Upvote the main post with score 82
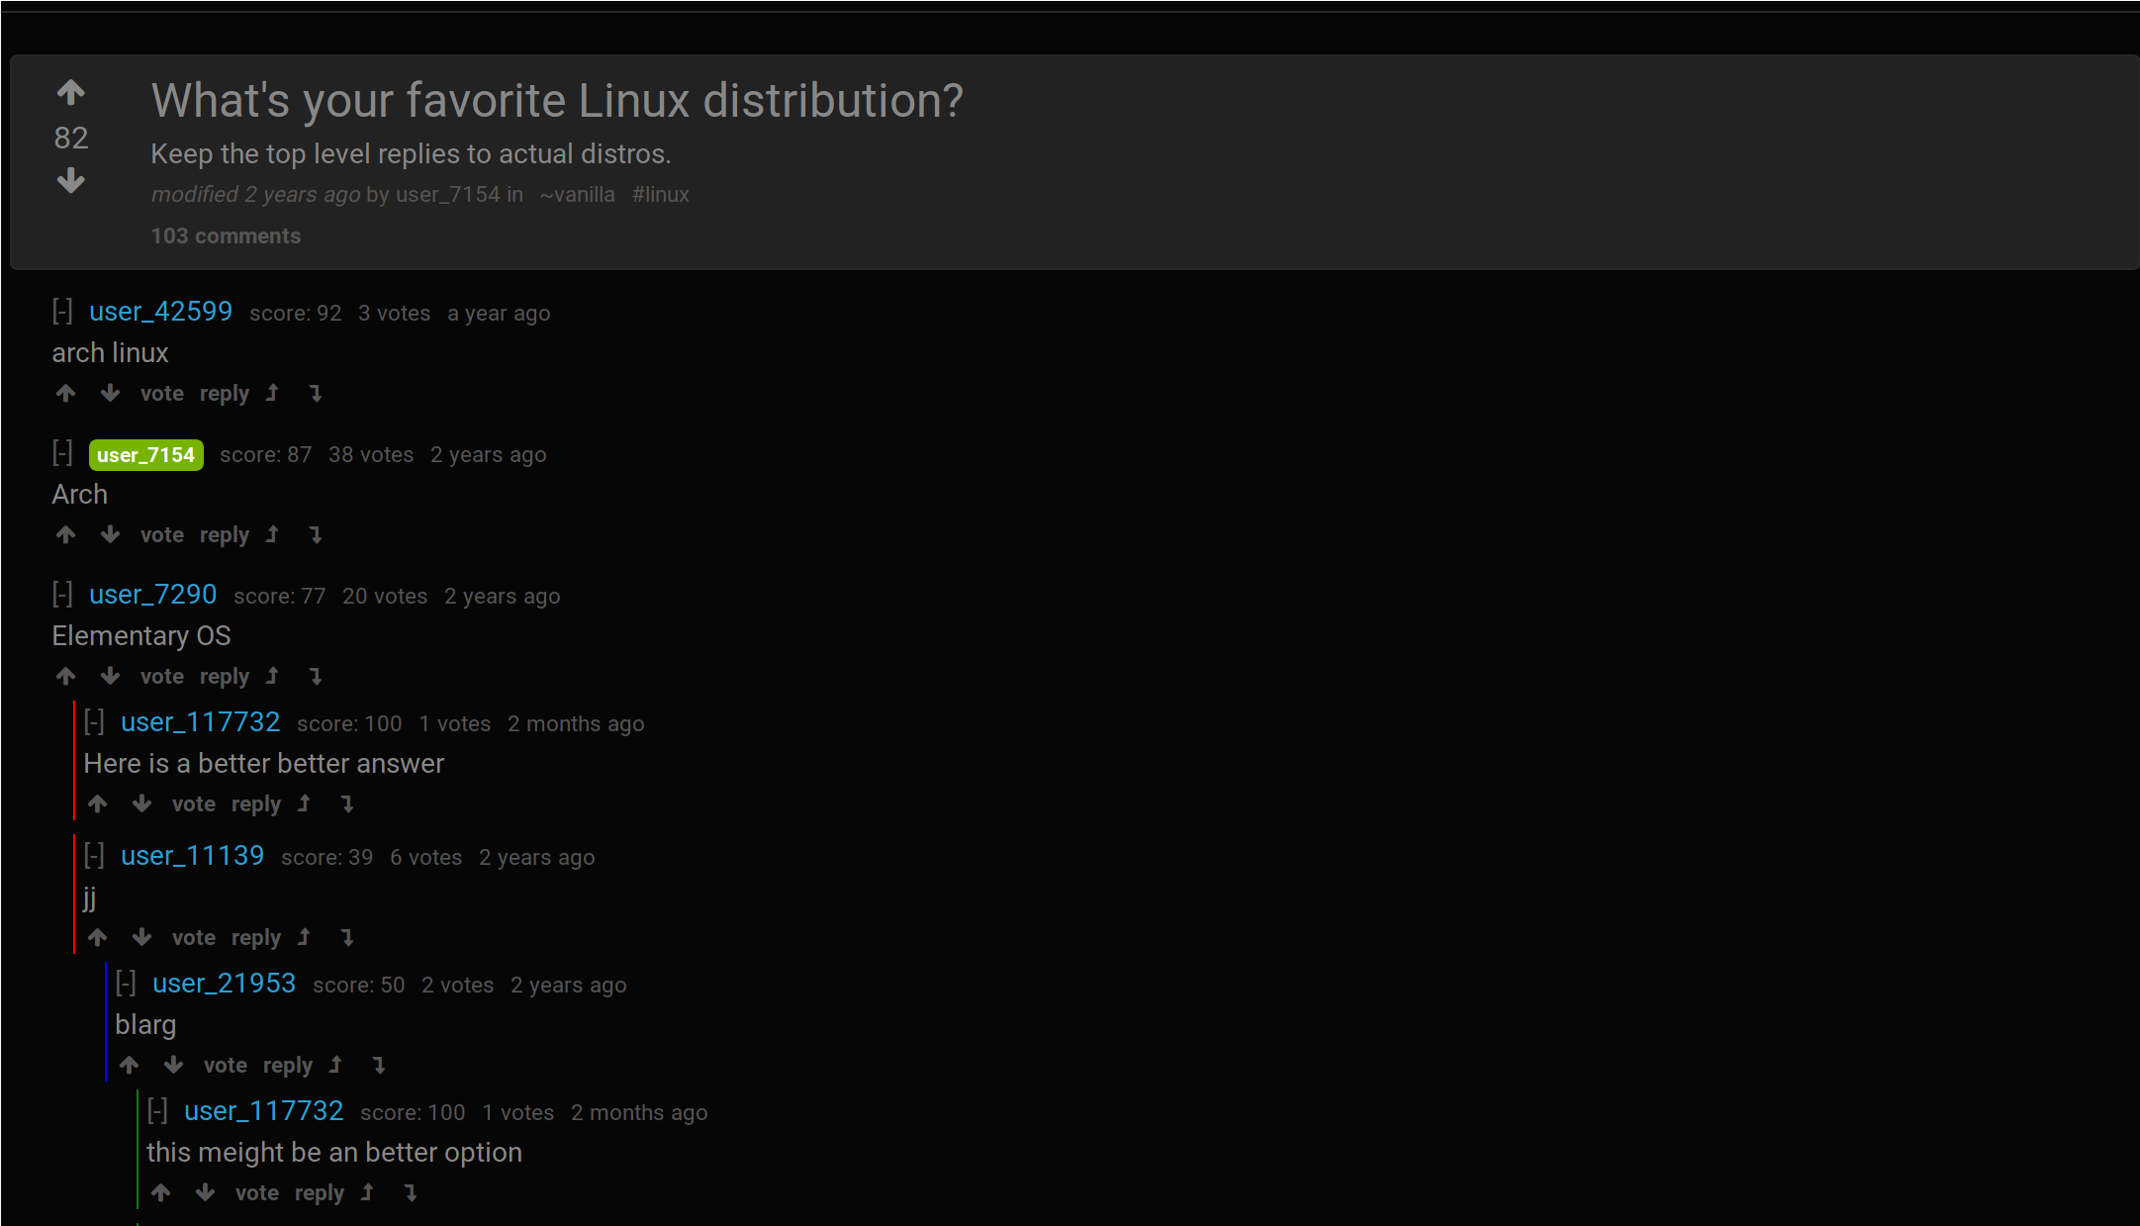Screen dimensions: 2140x1226 (70, 93)
